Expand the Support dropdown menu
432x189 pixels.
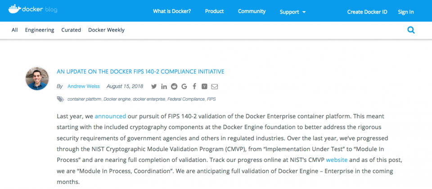[x=292, y=12]
